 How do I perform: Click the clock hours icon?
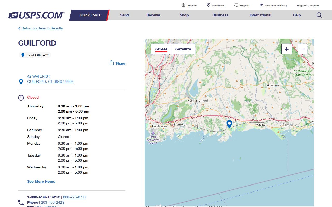coord(21,98)
